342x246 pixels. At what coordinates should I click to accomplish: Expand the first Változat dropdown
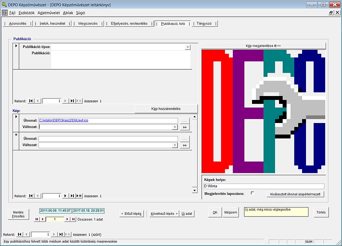(x=175, y=127)
